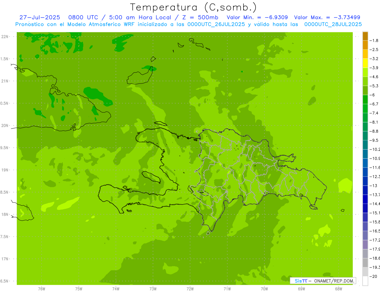Image resolution: width=380 pixels, height=293 pixels.
Task: Select the "73W" longitude axis label
Action: pos(153,289)
